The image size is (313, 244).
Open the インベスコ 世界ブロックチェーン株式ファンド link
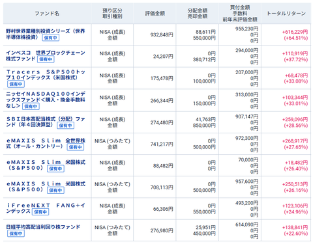click(x=45, y=56)
